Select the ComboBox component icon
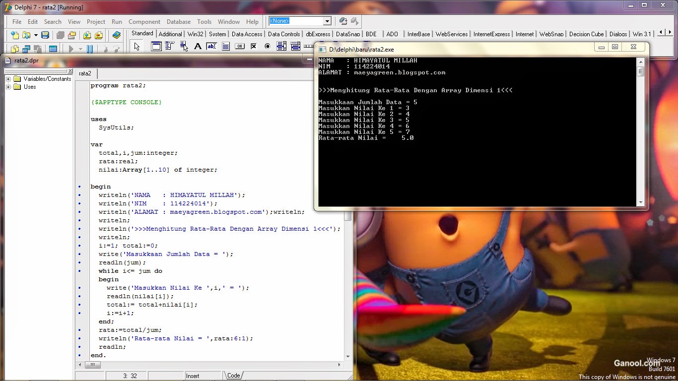 pos(295,46)
